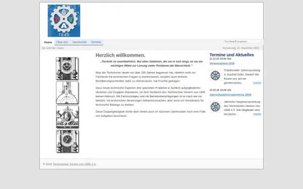Click the TVA 1845 gear logo
Image resolution: width=303 pixels, height=189 pixels.
click(x=64, y=21)
